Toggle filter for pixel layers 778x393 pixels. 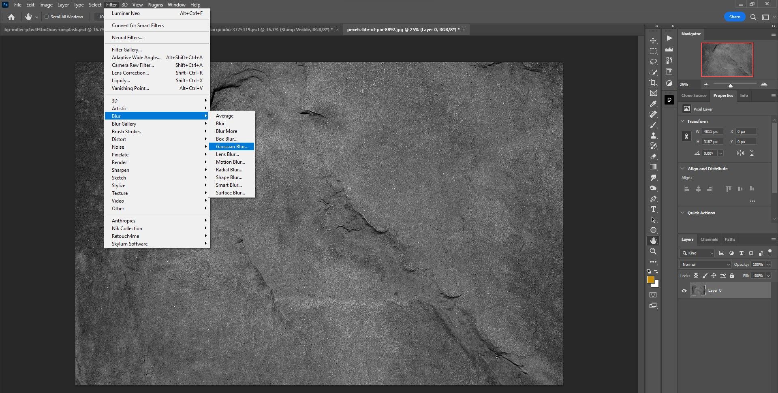tap(722, 253)
